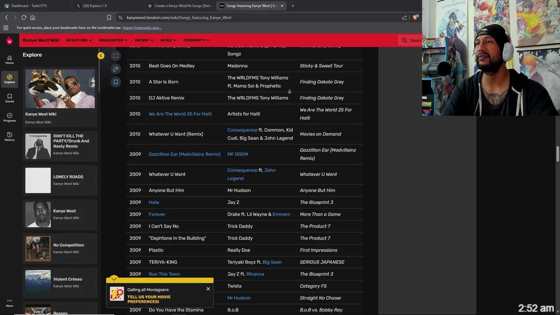The image size is (560, 315).
Task: Open the browser home icon
Action: 32,17
